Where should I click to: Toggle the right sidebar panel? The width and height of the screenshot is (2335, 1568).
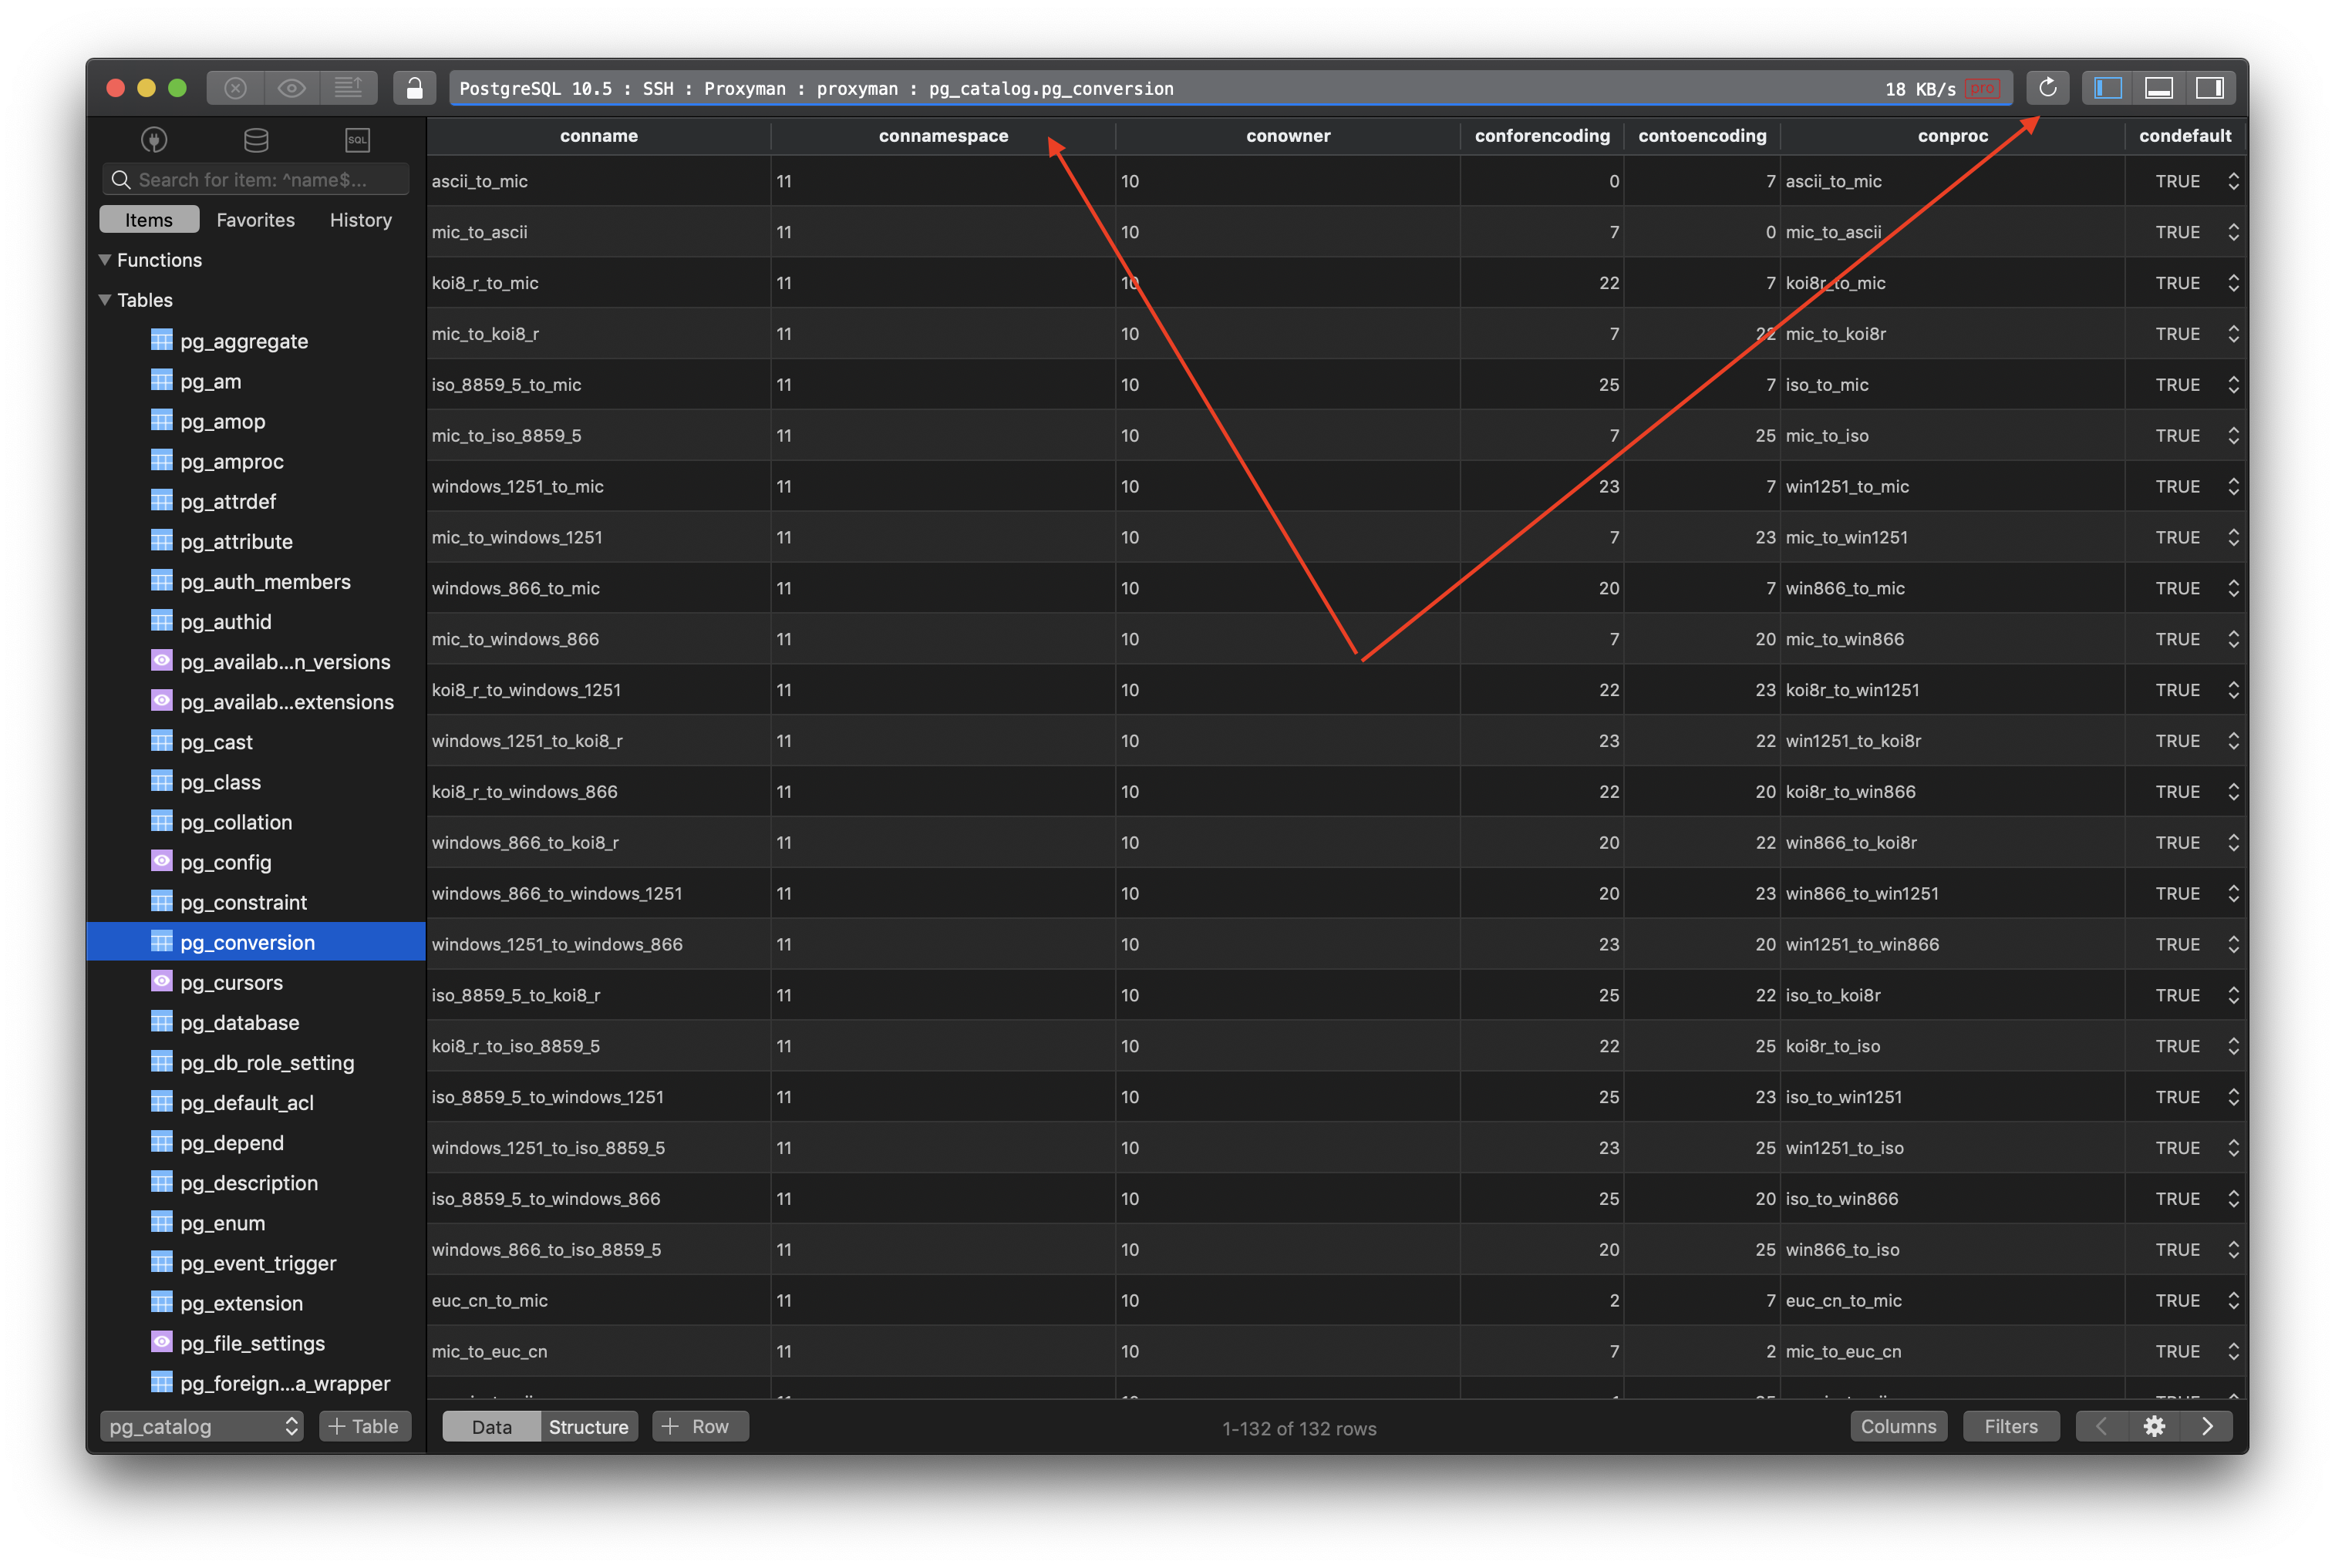pos(2209,88)
